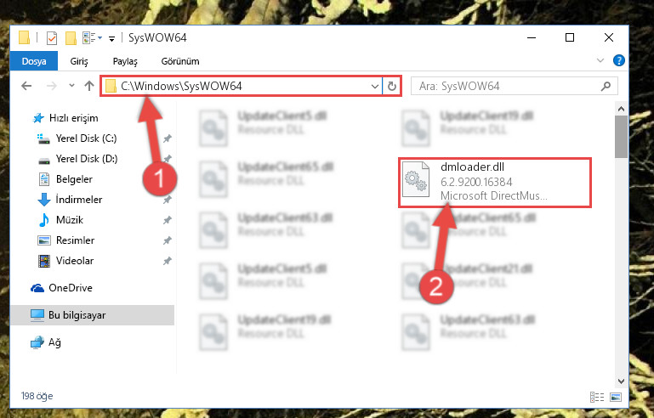
Task: Open the recent locations dropdown arrow
Action: [71, 86]
